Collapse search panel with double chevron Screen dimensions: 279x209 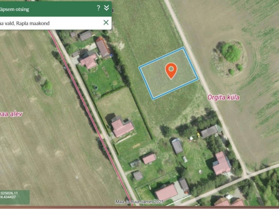point(107,8)
